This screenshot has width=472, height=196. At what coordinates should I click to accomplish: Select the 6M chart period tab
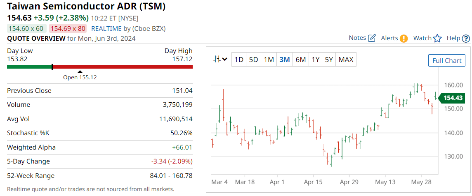point(300,60)
